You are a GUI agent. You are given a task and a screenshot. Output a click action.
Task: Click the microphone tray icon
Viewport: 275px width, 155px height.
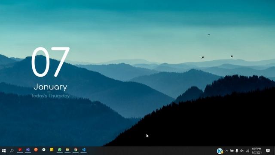coord(237,151)
